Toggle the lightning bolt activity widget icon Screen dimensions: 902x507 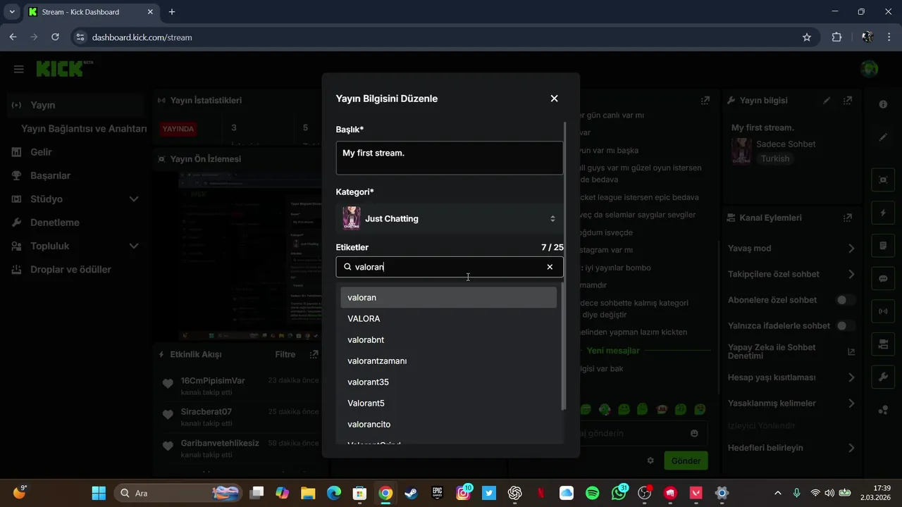pos(883,213)
